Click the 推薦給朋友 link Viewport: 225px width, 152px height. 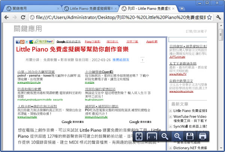[x=121, y=60]
